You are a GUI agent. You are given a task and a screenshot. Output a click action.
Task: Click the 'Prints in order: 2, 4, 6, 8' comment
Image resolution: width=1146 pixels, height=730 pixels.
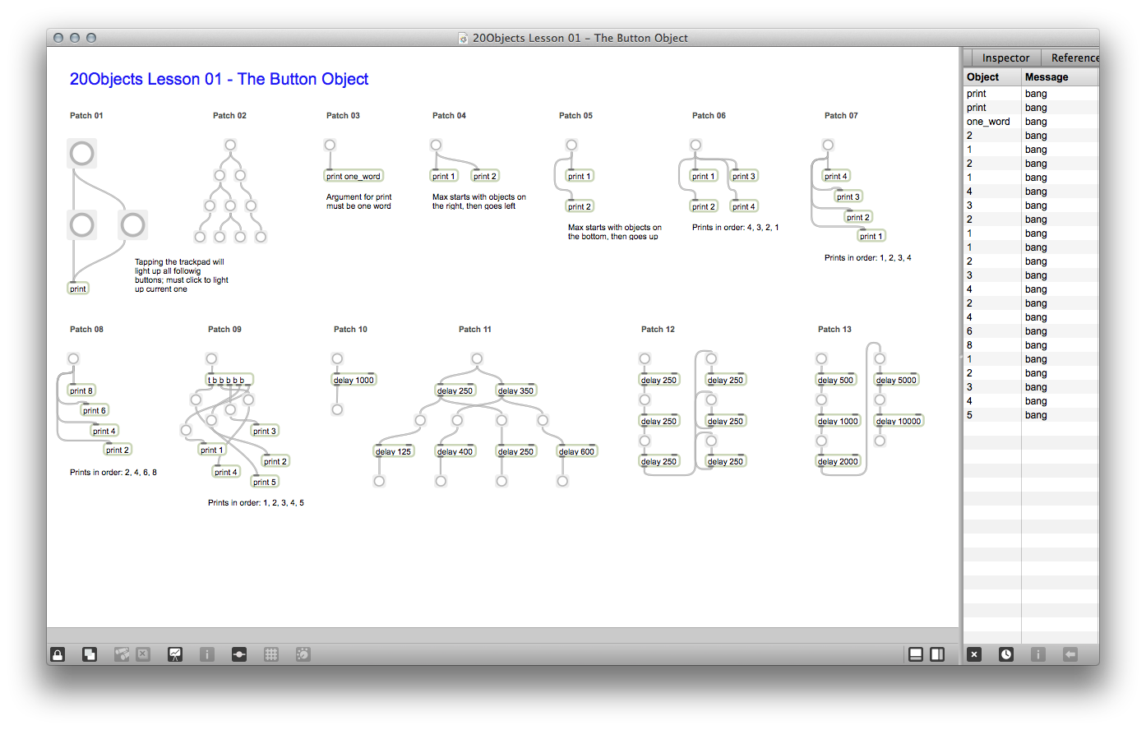(113, 472)
